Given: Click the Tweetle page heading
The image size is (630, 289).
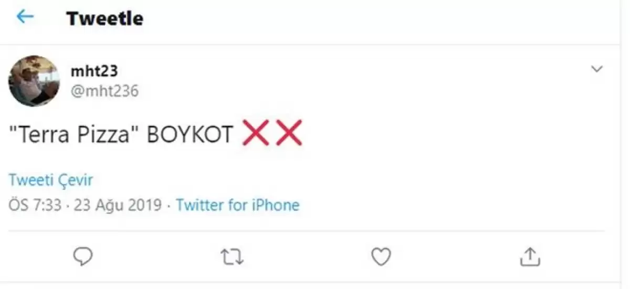Looking at the screenshot, I should (x=105, y=19).
